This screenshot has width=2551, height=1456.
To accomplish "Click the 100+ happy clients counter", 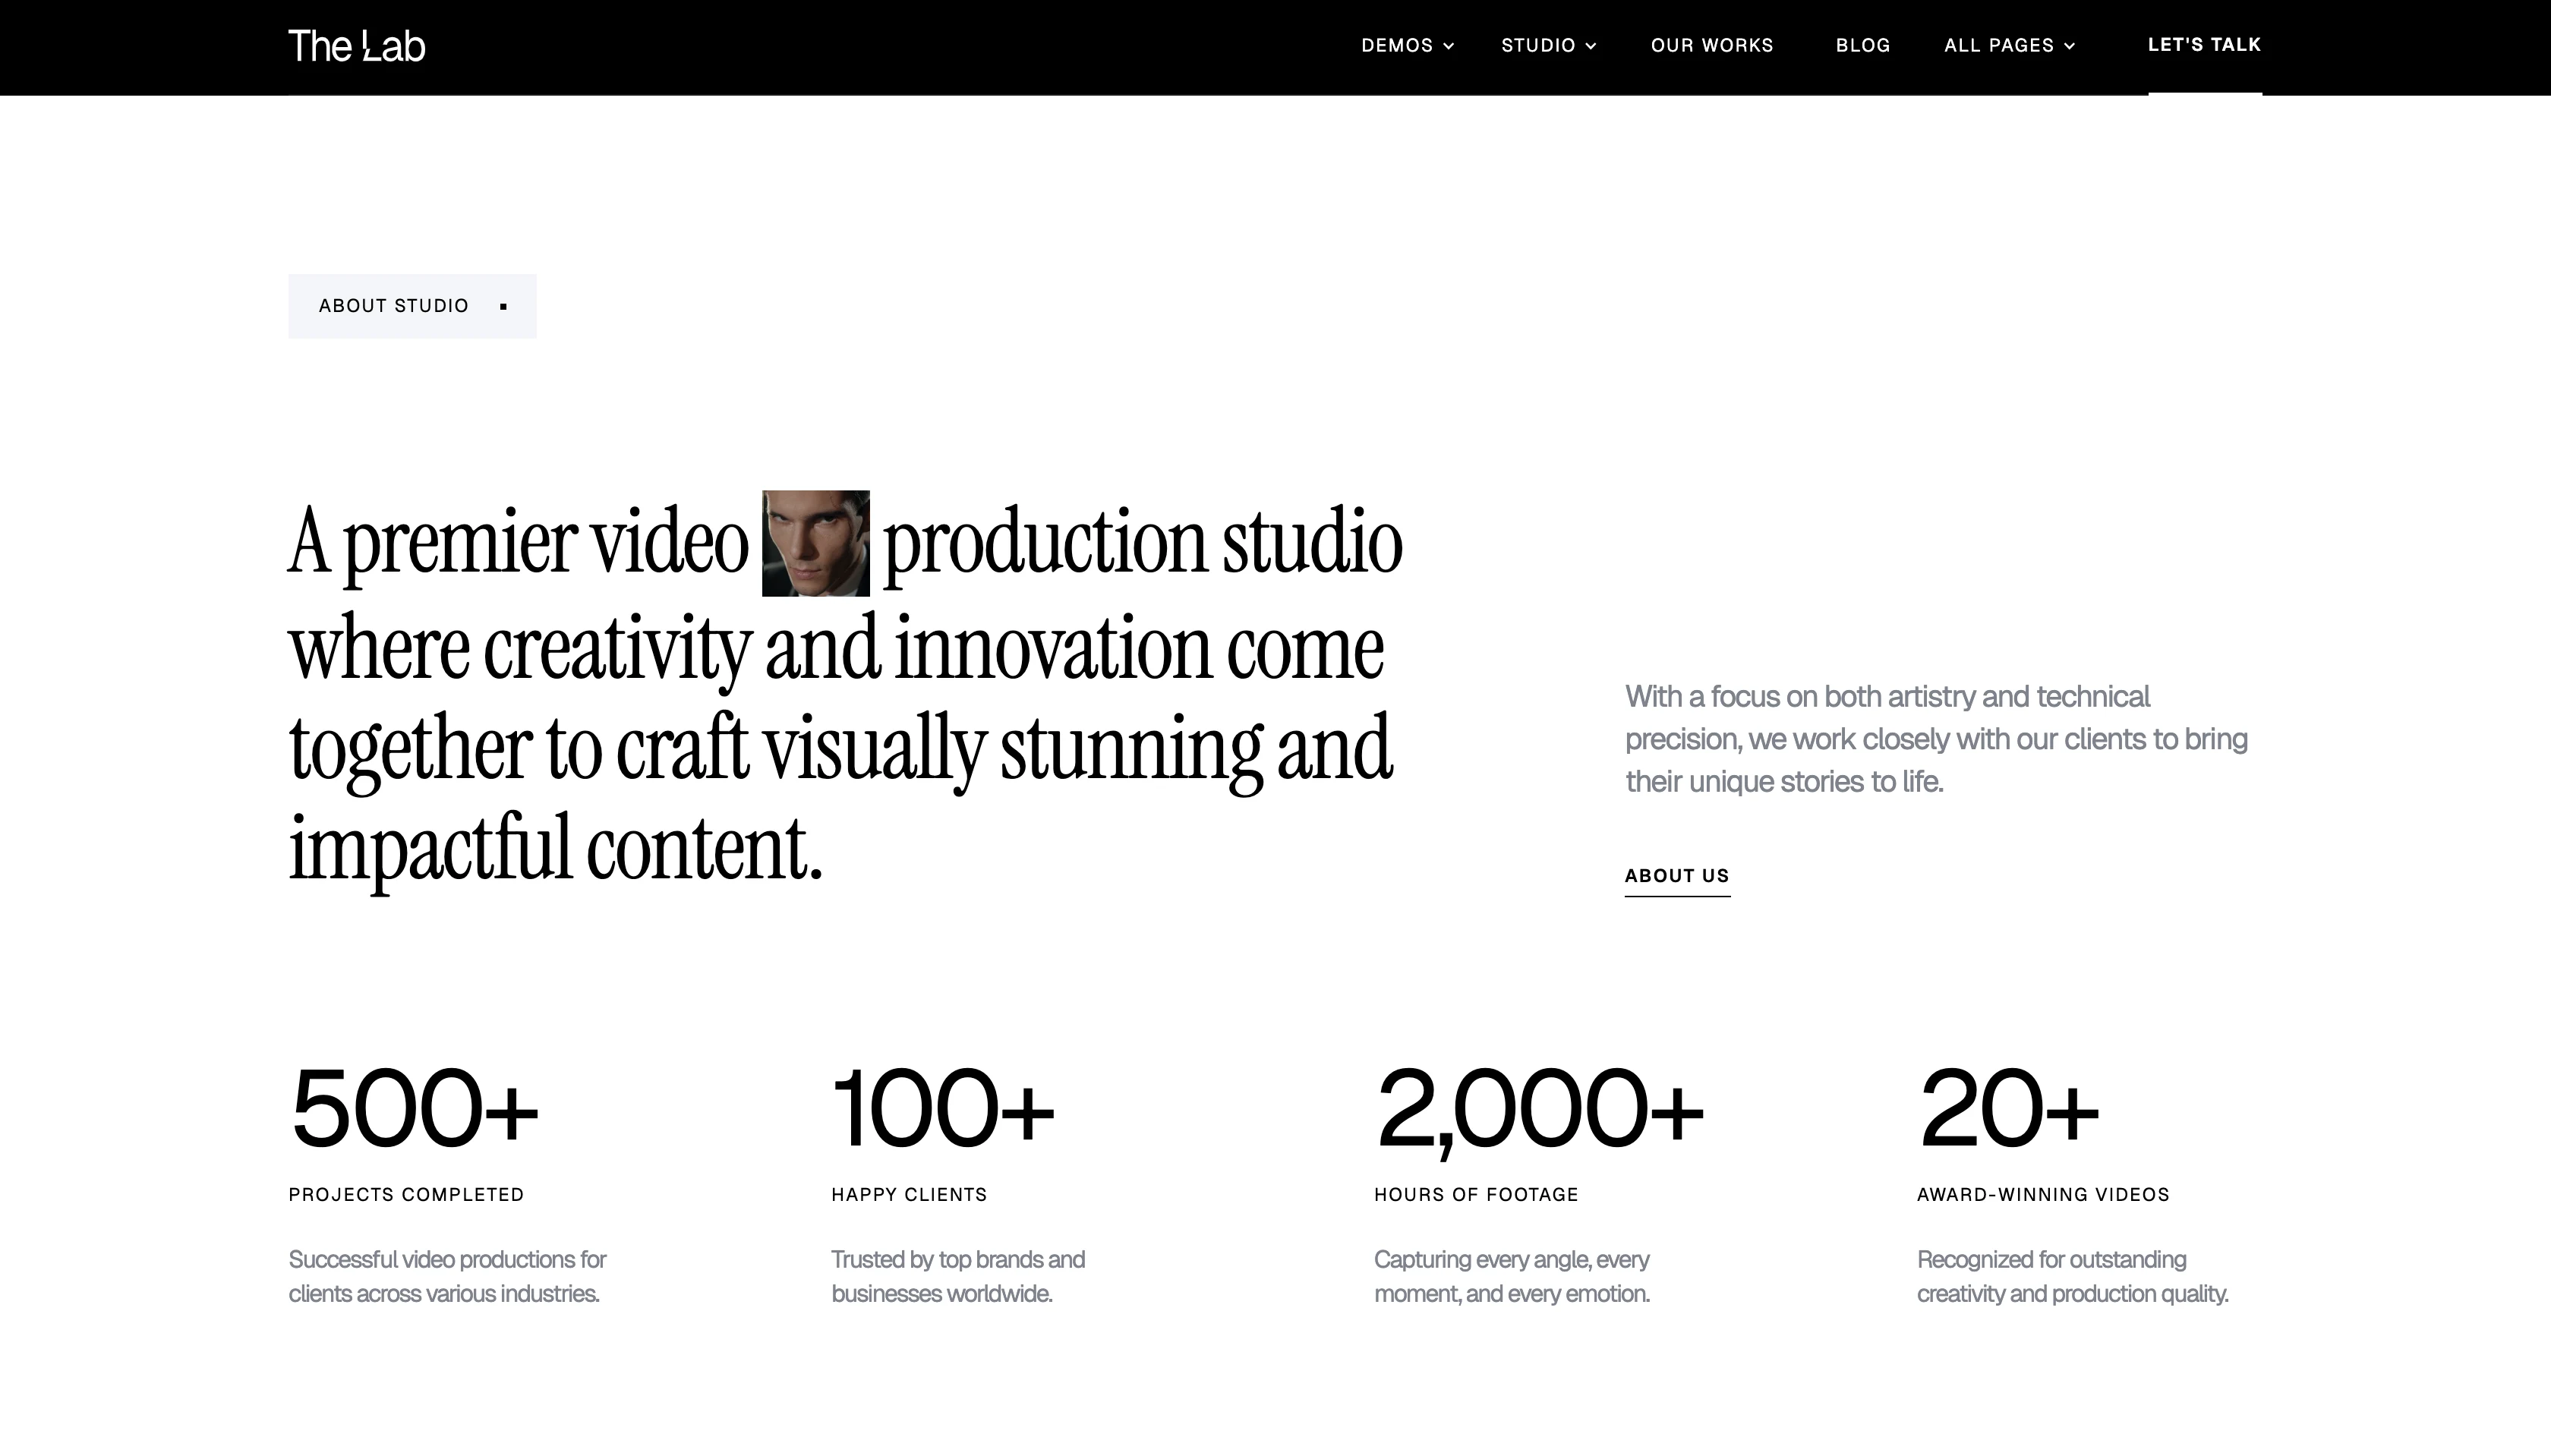I will 942,1108.
